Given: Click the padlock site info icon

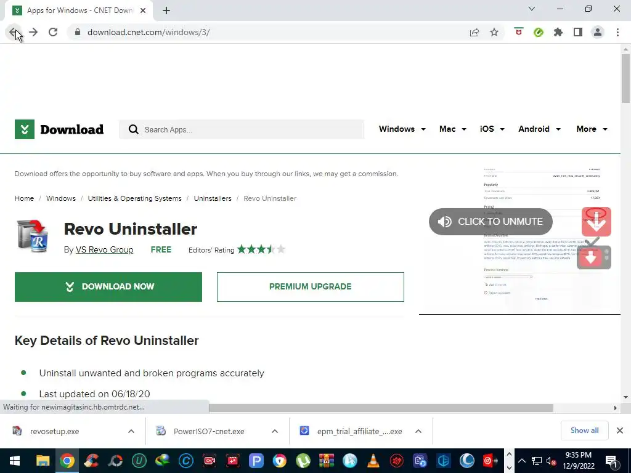Looking at the screenshot, I should pyautogui.click(x=78, y=32).
